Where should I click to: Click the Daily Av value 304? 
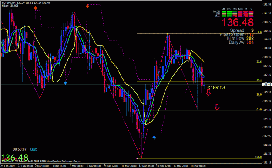tap(250, 43)
